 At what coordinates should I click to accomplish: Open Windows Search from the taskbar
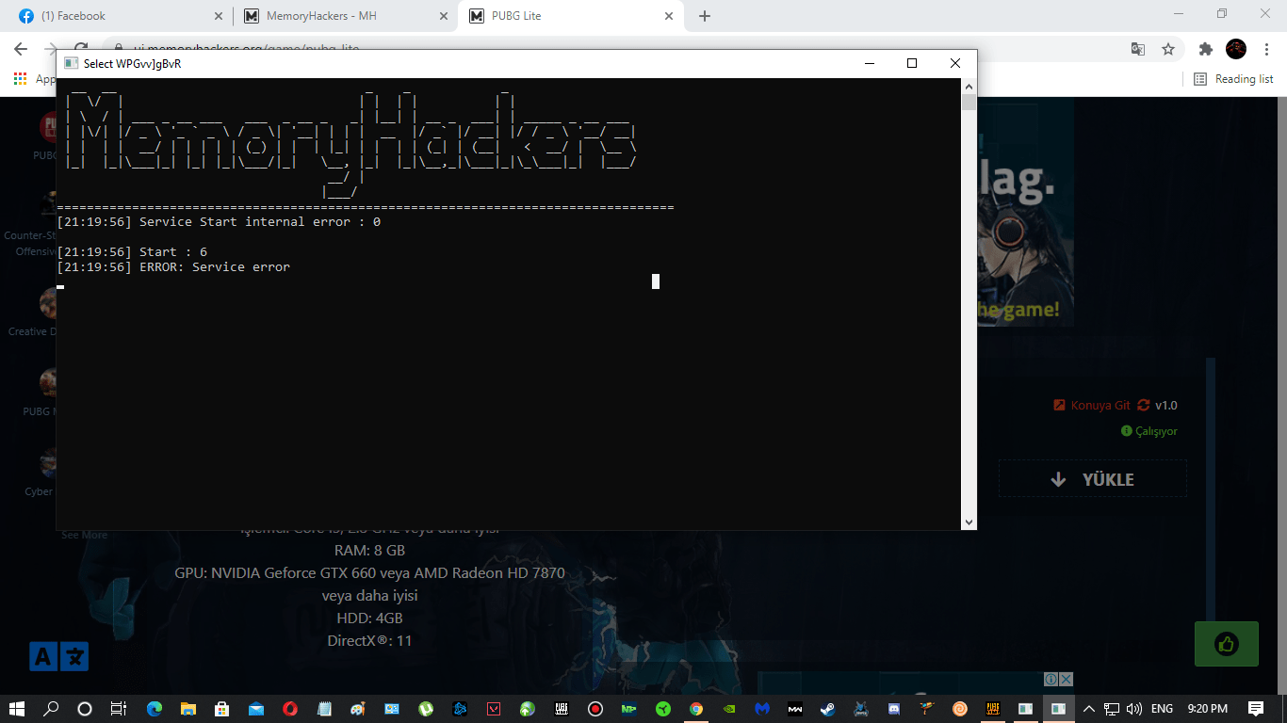[52, 709]
